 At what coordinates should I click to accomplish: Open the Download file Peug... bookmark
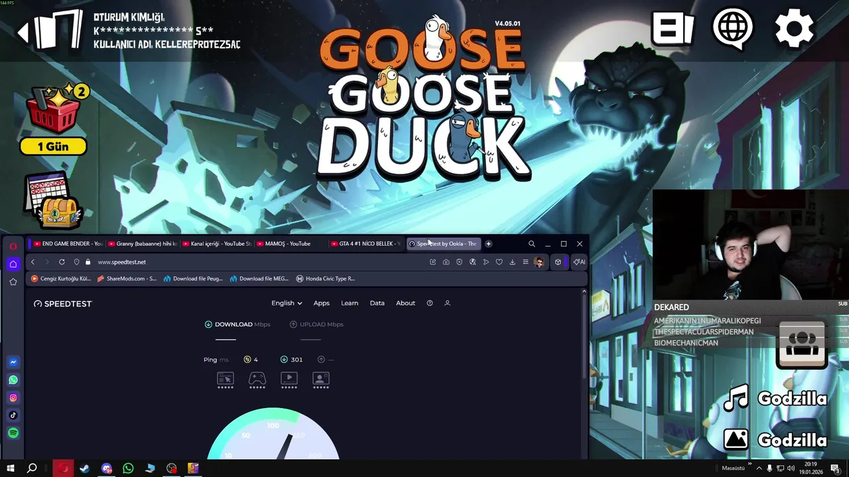pyautogui.click(x=193, y=279)
